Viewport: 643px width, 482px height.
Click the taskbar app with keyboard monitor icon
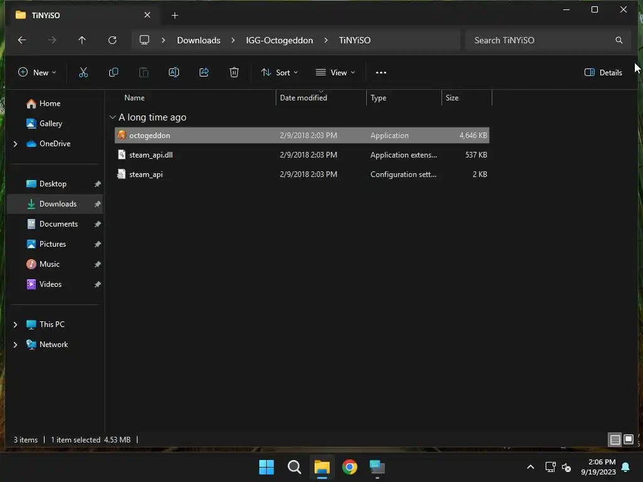377,467
